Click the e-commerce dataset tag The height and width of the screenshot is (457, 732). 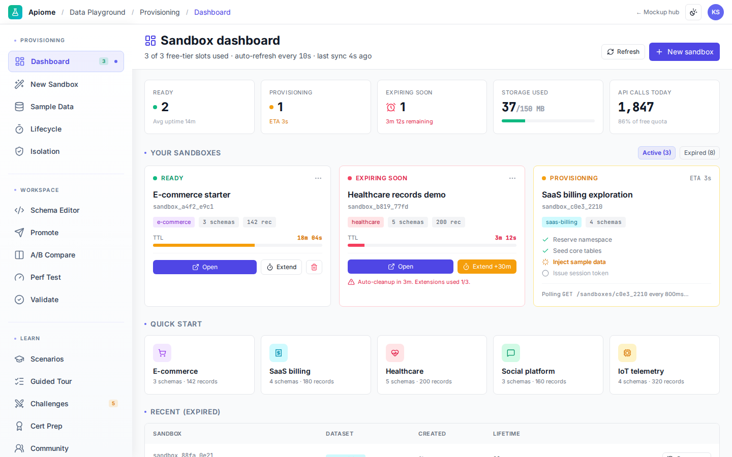[174, 222]
